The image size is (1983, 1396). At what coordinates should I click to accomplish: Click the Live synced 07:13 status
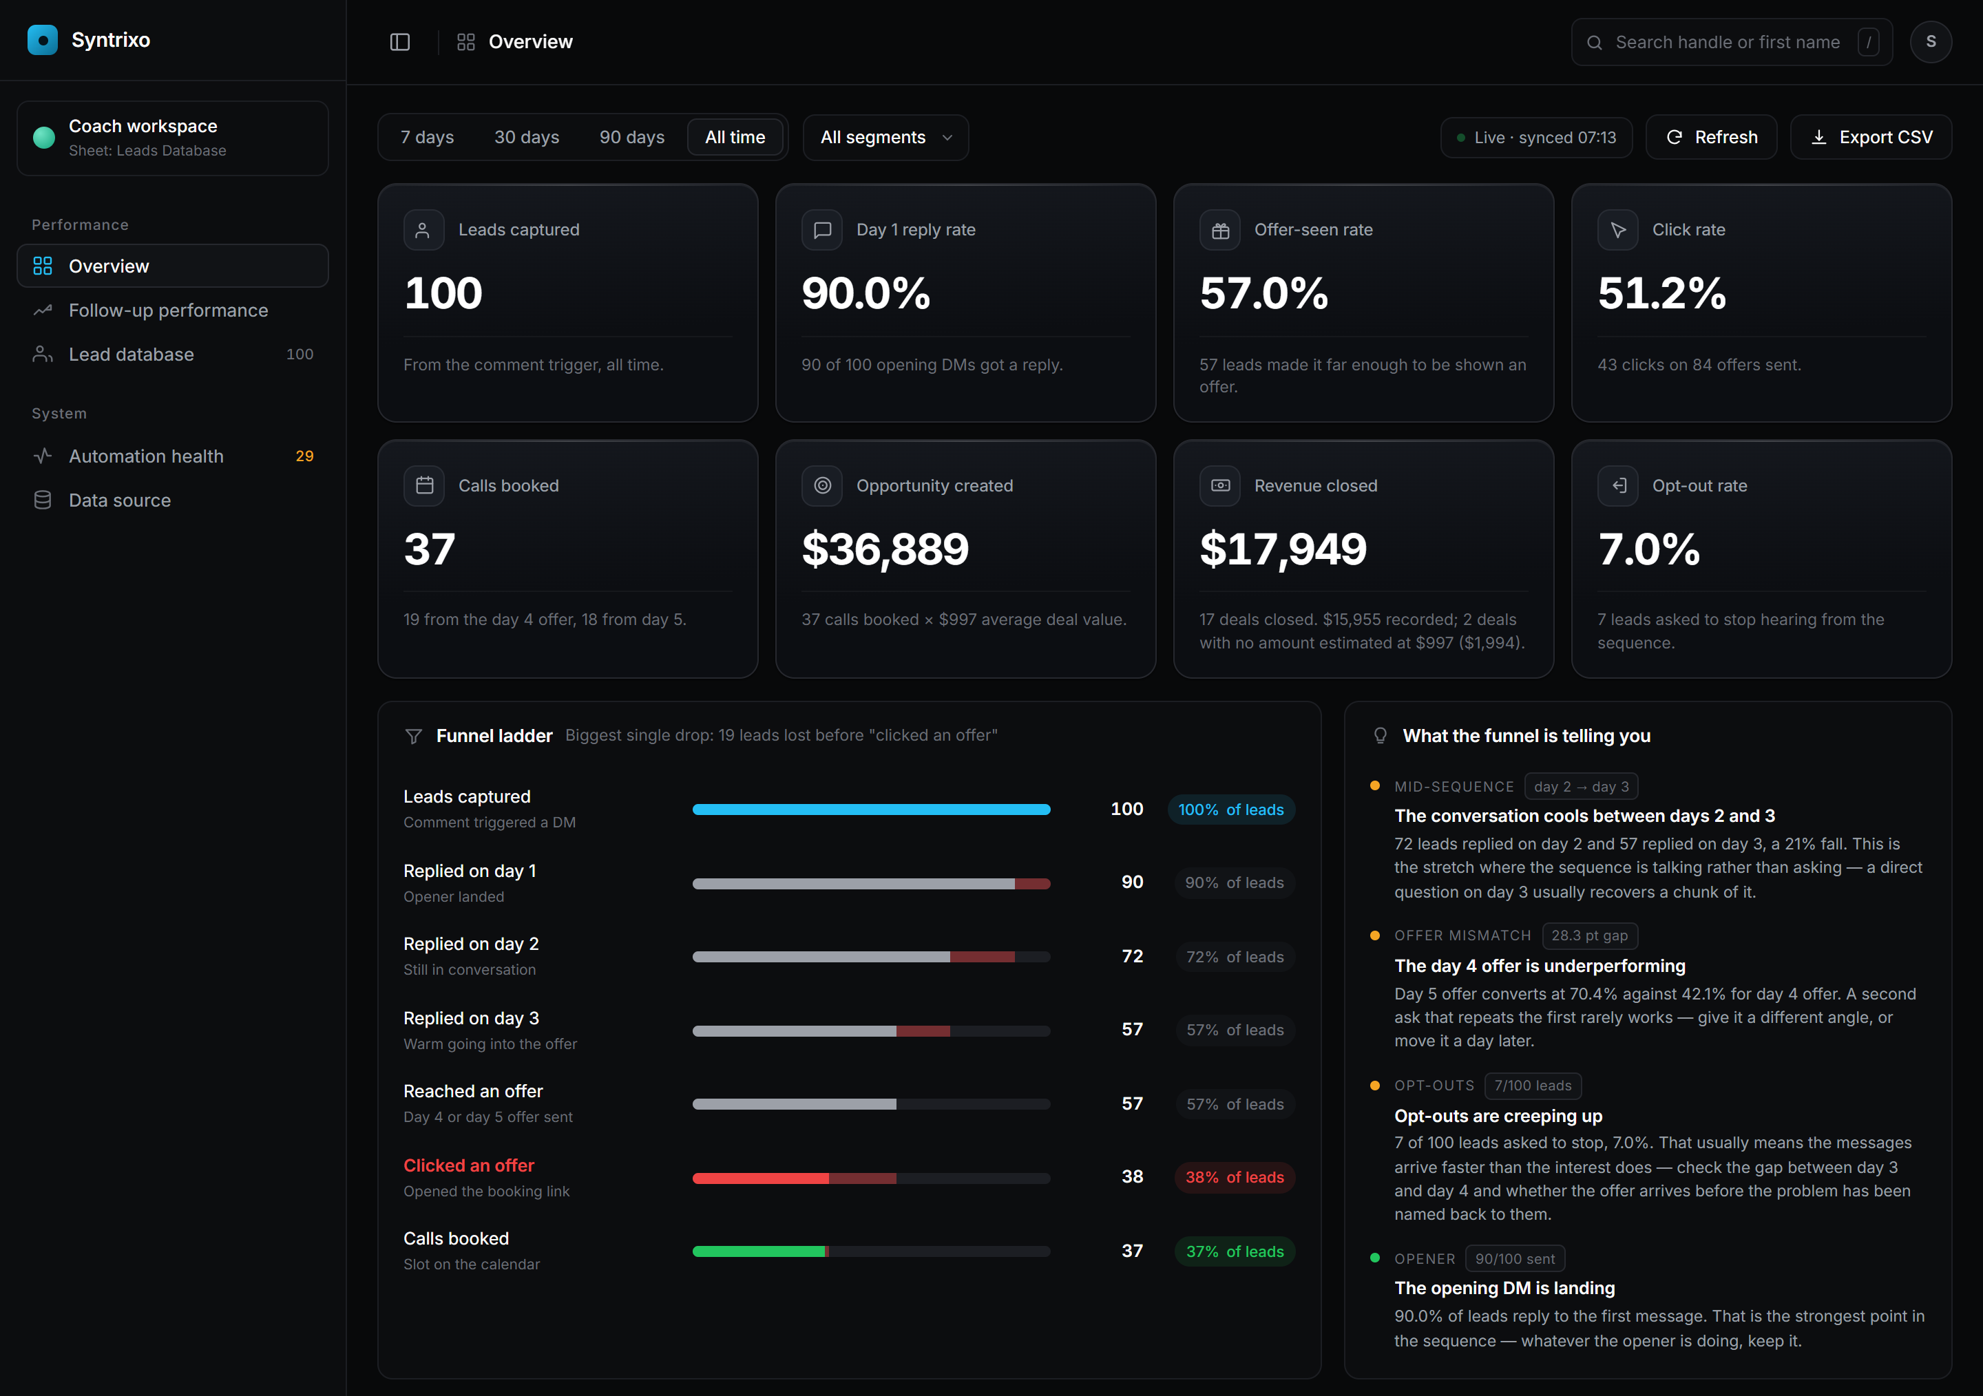coord(1536,137)
